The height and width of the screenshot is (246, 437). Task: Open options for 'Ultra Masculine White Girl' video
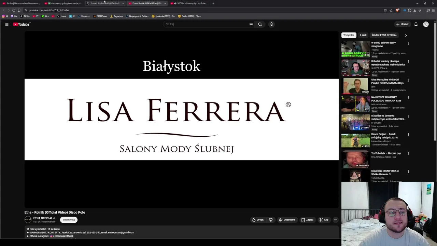(408, 80)
